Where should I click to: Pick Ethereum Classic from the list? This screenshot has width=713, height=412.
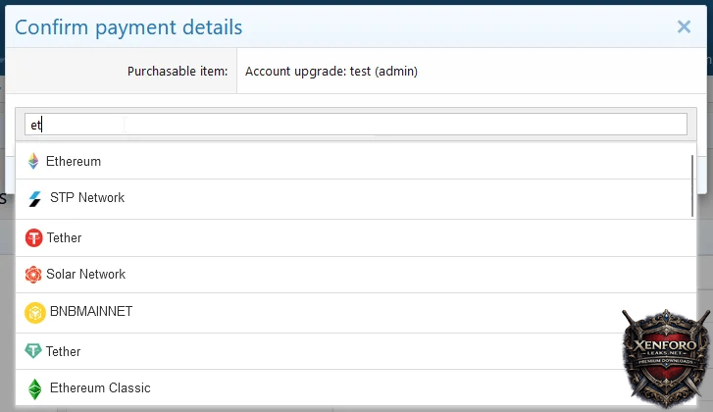tap(100, 388)
